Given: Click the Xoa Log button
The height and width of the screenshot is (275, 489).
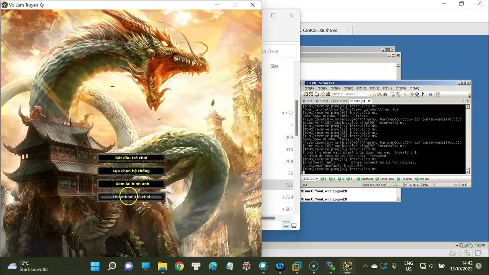Looking at the screenshot, I should click(x=423, y=179).
